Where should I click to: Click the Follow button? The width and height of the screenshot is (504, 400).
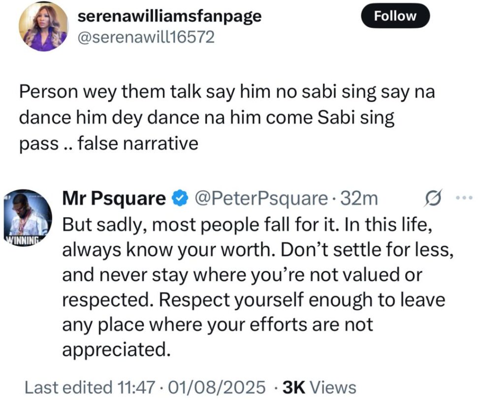click(395, 17)
